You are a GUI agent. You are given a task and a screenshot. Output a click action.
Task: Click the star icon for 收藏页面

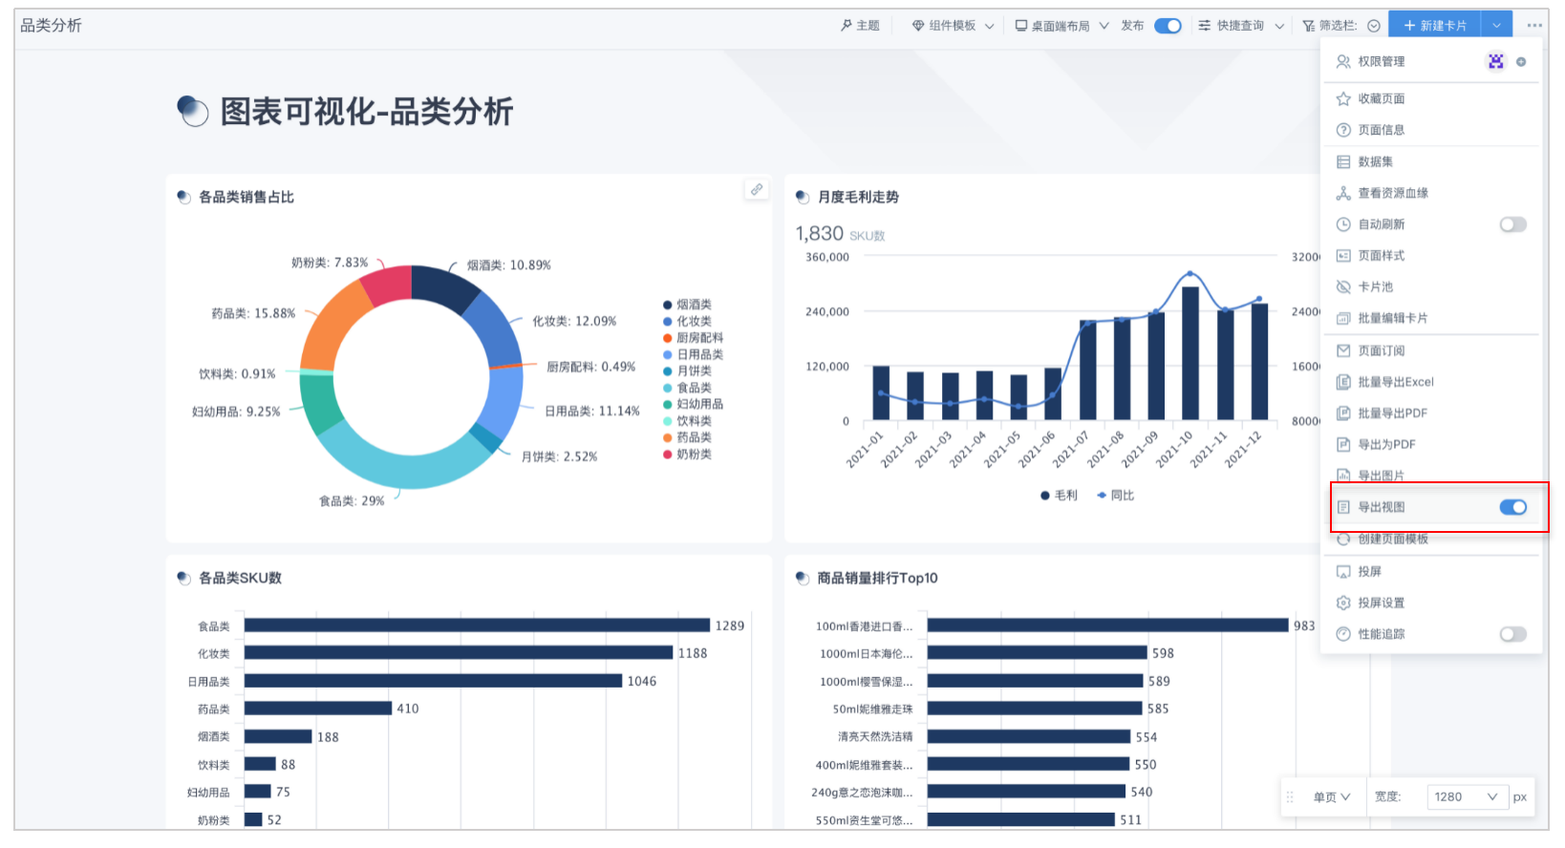point(1343,99)
